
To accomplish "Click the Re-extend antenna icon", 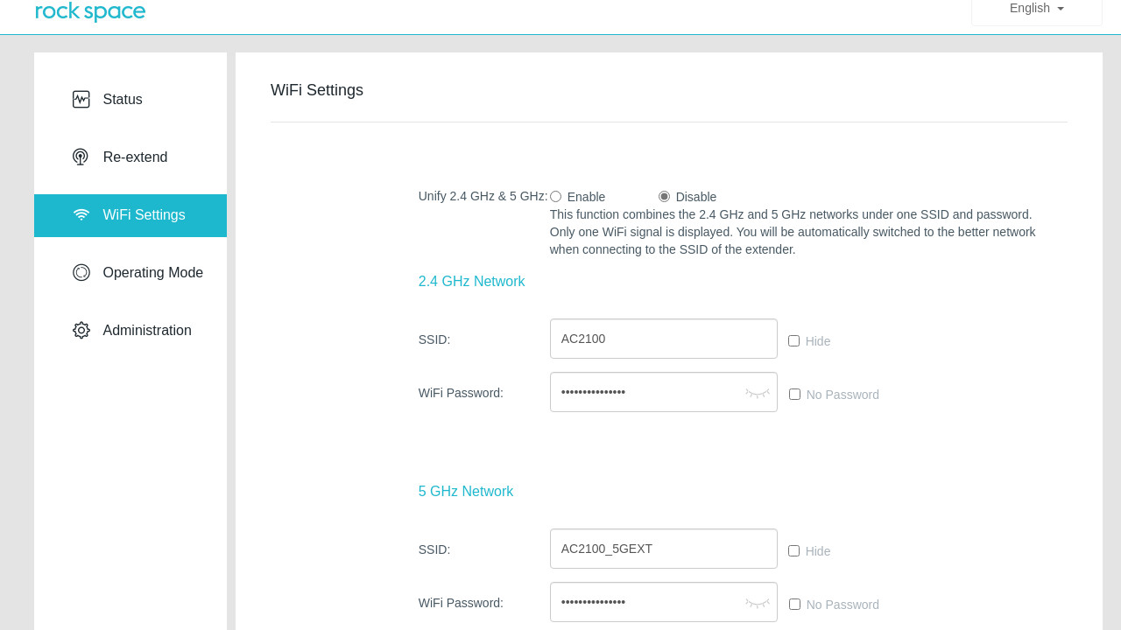I will coord(81,157).
